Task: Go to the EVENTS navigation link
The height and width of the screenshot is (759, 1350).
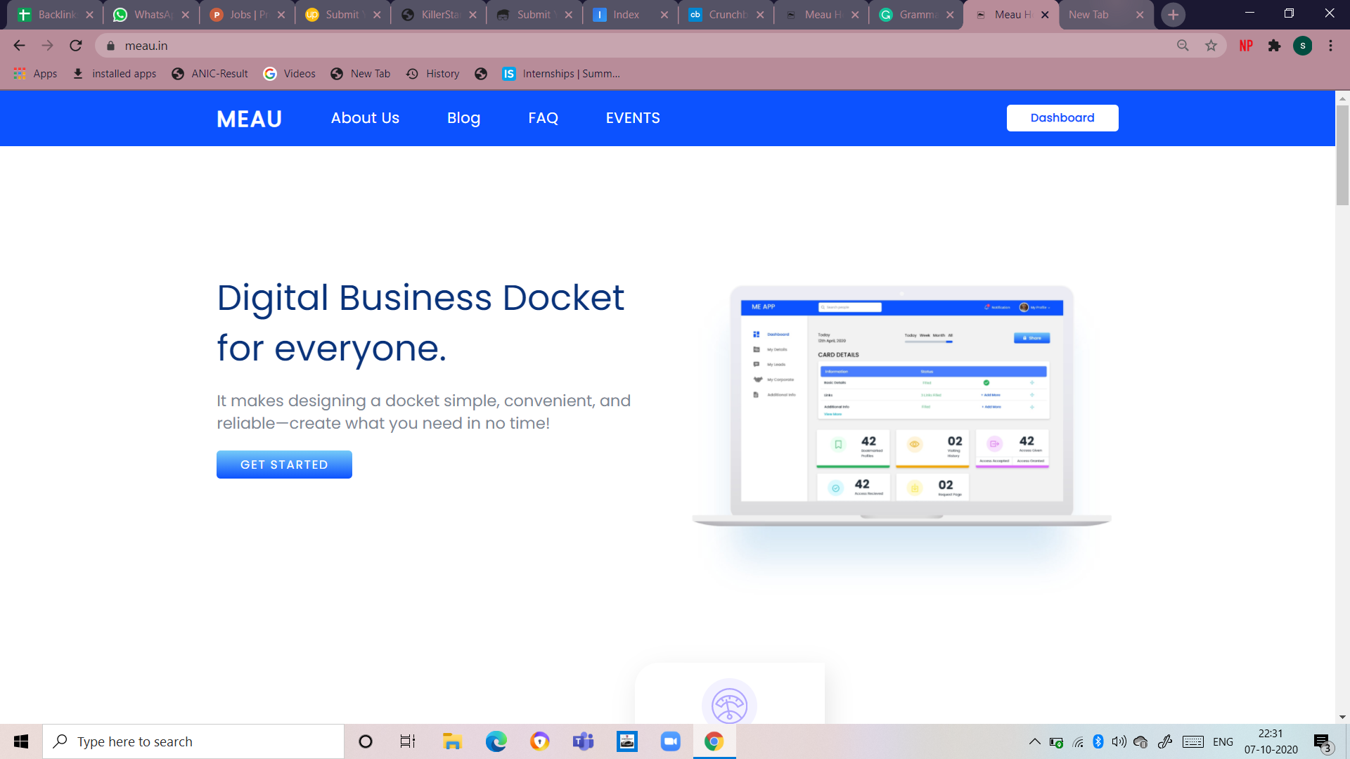Action: click(x=633, y=118)
